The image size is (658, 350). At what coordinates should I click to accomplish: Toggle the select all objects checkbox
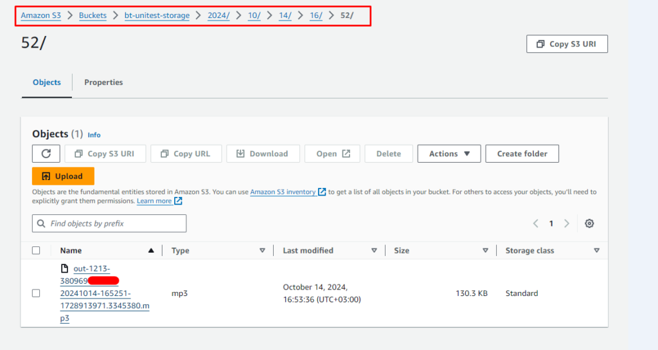[36, 250]
